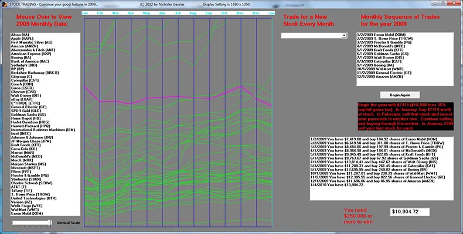
Task: Select Pfizer (PFE) in the stock list
Action: point(21,172)
